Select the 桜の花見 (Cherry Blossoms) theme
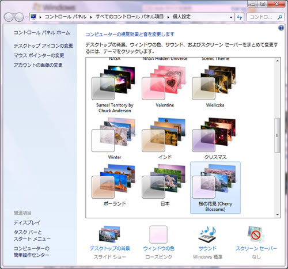Viewport: 288px width, 269px height. tap(215, 188)
